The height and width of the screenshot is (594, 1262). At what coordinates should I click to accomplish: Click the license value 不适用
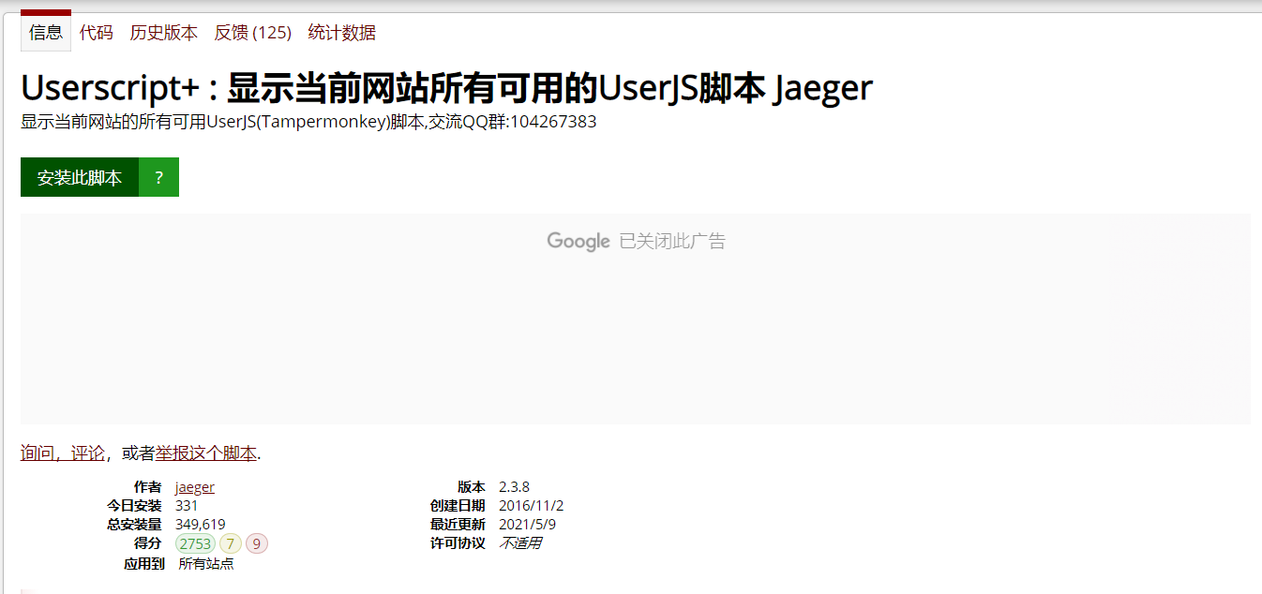(x=519, y=543)
